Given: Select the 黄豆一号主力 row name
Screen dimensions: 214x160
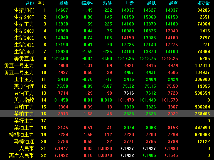Looking at the screenshot, I should point(19,65).
